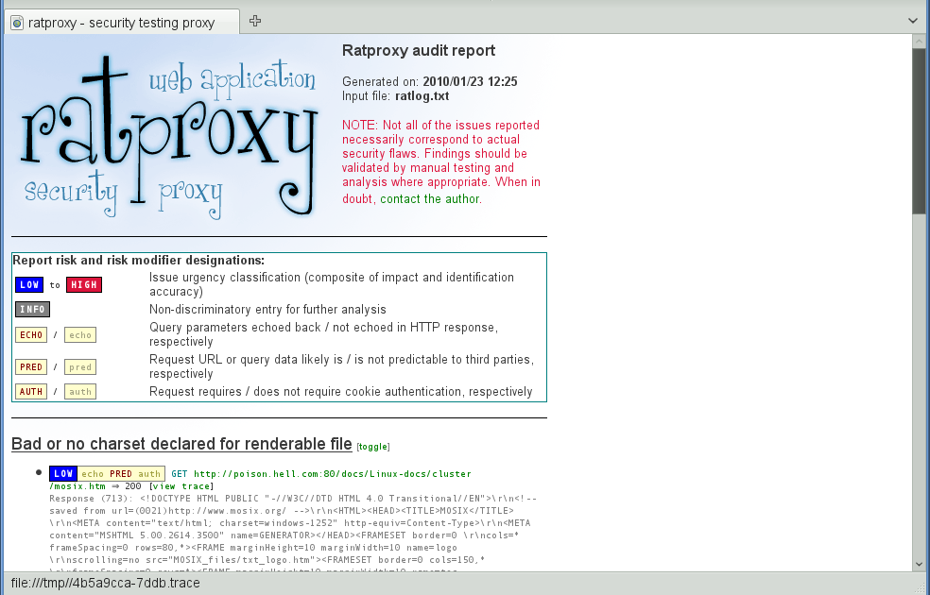Click the lowercase pred legend badge
The image size is (930, 595).
pos(80,366)
